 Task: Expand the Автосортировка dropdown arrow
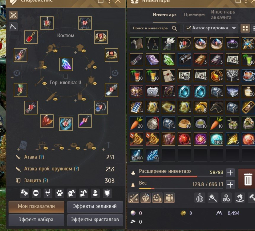(234, 28)
